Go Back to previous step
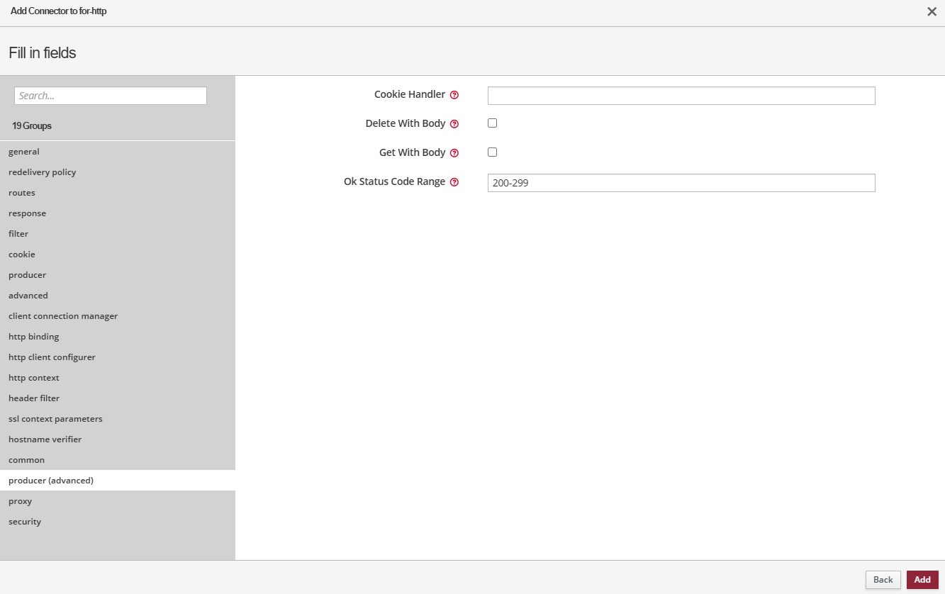Viewport: 945px width, 594px height. [x=883, y=580]
